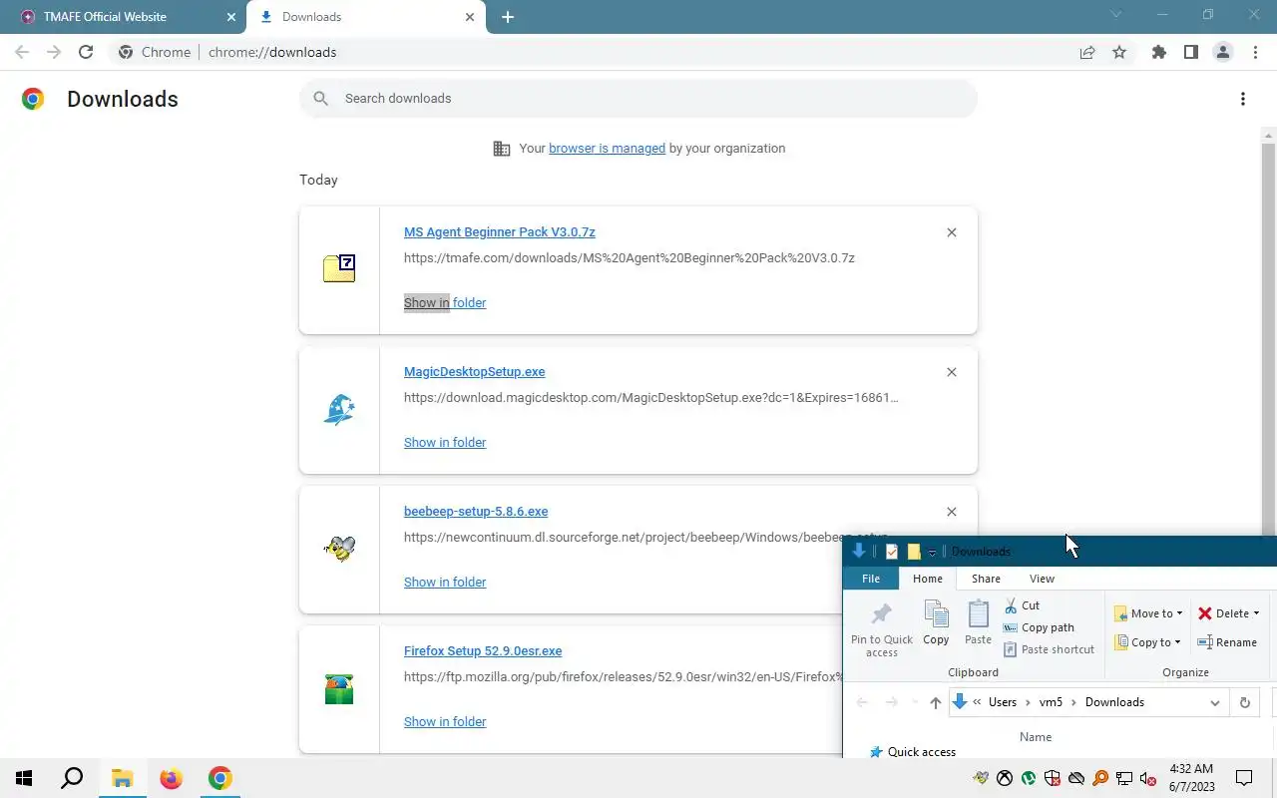1277x798 pixels.
Task: Click Explorer quick toolbar Properties checkmark icon
Action: click(892, 552)
